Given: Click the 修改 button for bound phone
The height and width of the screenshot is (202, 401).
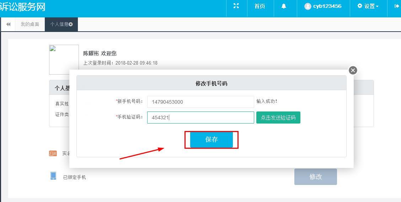Looking at the screenshot, I should [316, 177].
